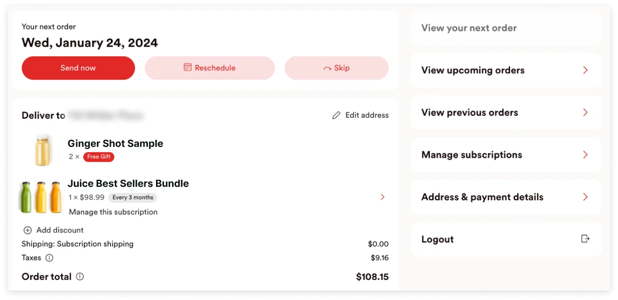Click the plus icon for Add discount
Viewport: 618px width, 300px height.
click(x=27, y=230)
